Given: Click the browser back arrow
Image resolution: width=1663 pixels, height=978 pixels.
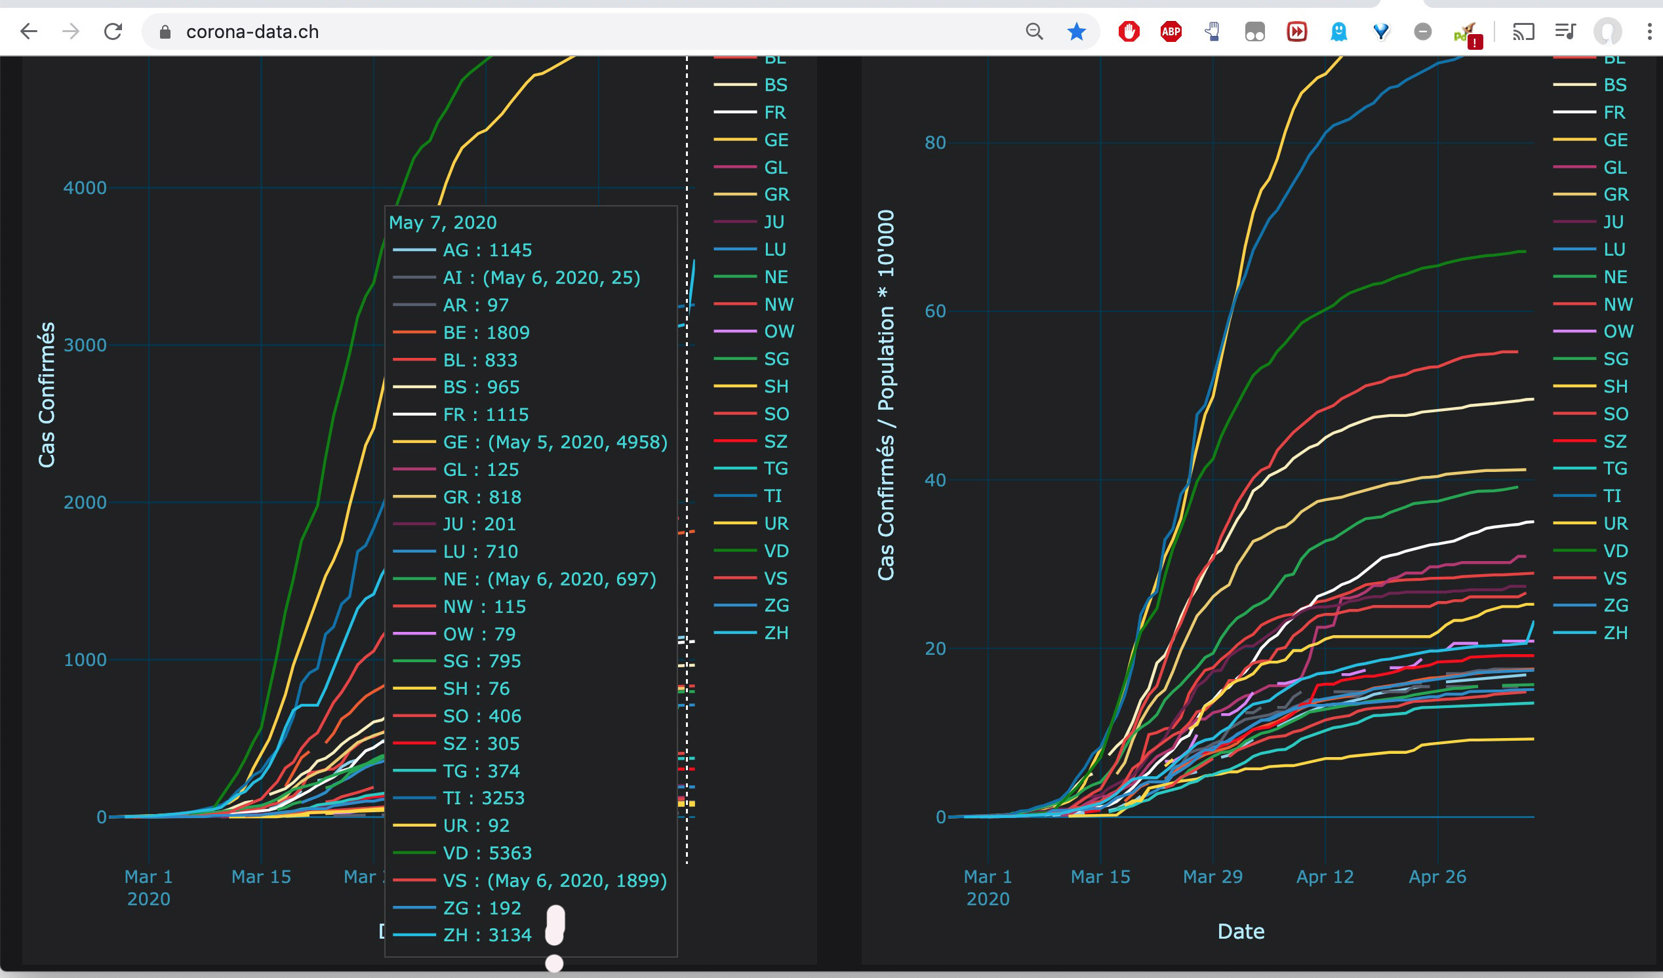Looking at the screenshot, I should pos(29,31).
